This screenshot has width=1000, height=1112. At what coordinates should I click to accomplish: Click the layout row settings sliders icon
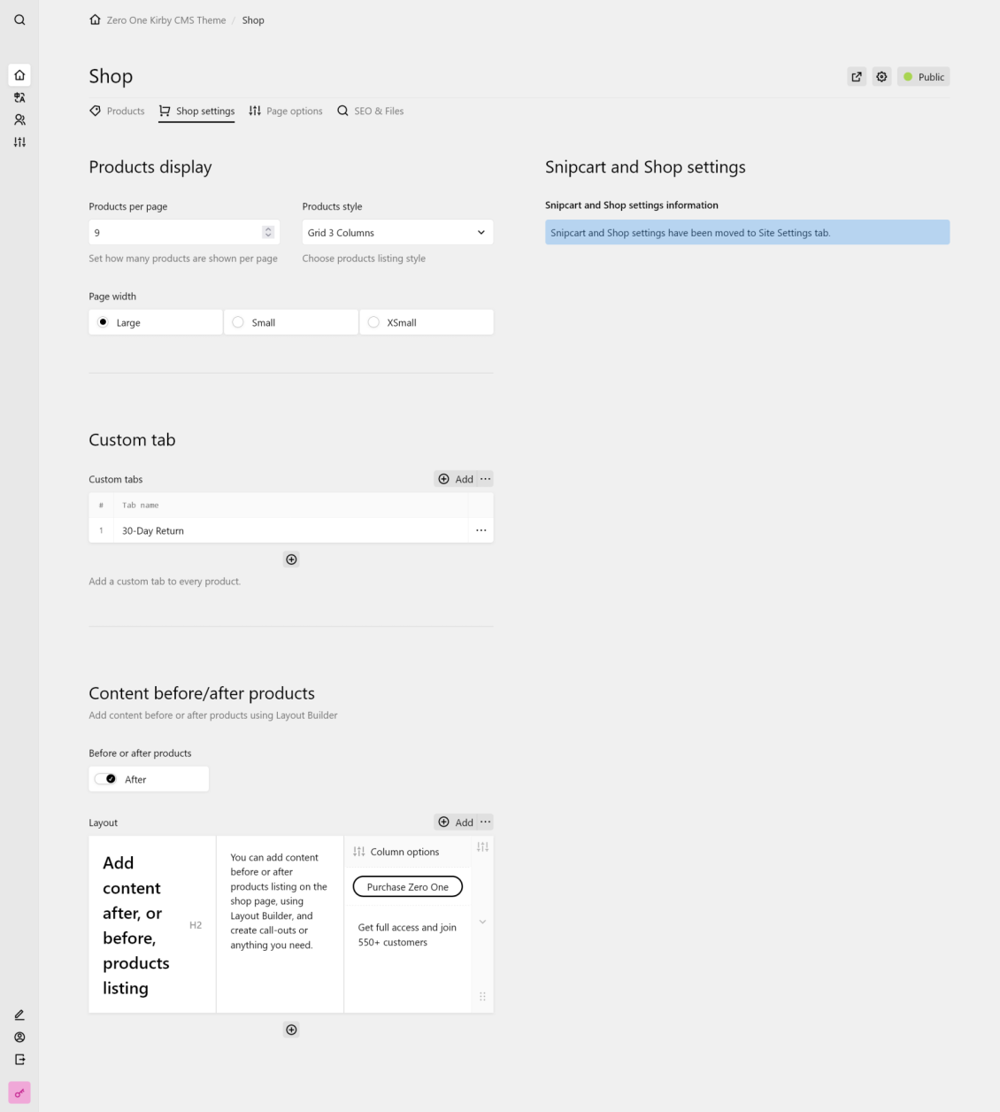[x=482, y=847]
